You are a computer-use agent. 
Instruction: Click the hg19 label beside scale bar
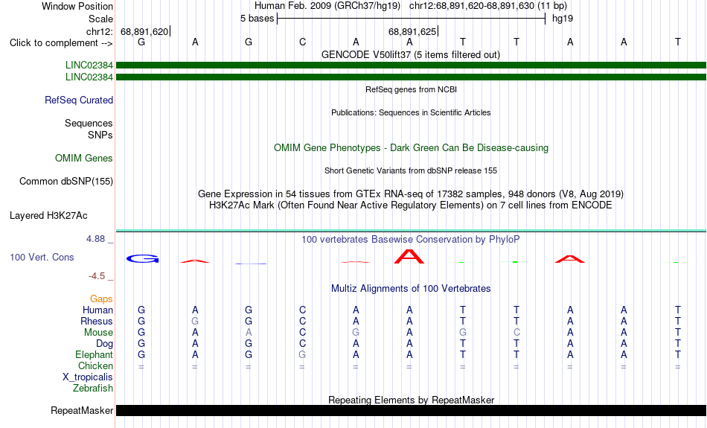pyautogui.click(x=563, y=19)
